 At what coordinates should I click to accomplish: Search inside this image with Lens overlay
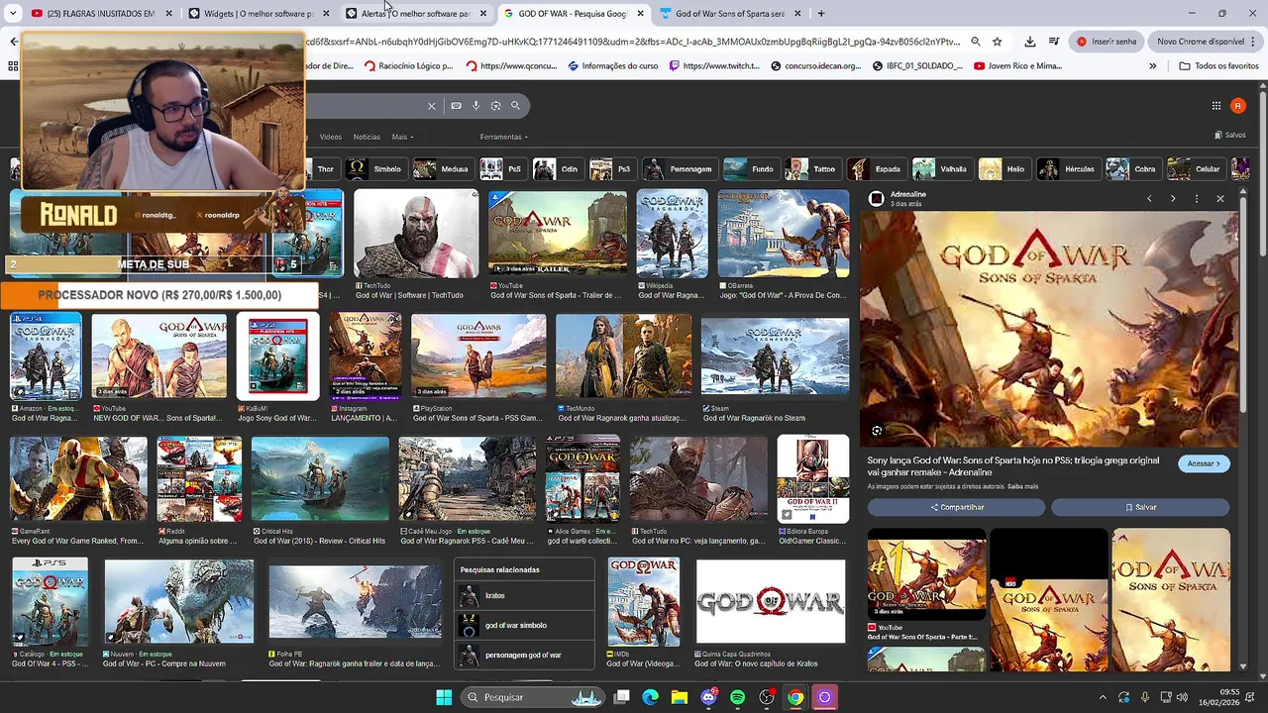point(877,431)
